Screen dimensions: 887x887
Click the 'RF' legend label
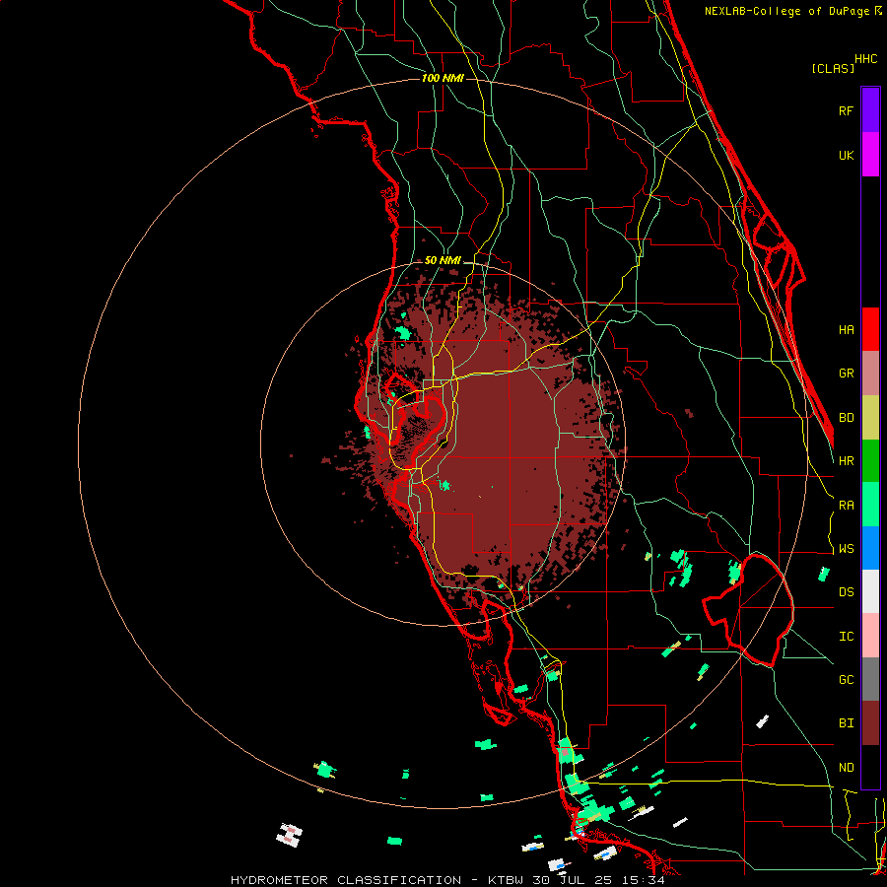click(846, 110)
